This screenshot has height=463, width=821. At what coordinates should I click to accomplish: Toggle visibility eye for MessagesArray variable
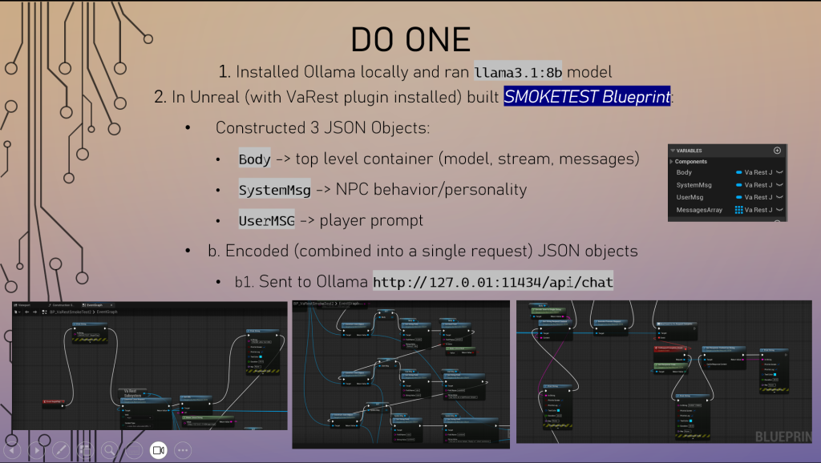(779, 210)
